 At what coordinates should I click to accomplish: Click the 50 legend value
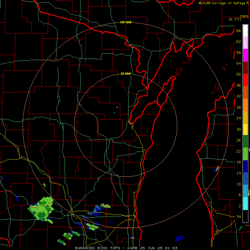tap(239, 74)
